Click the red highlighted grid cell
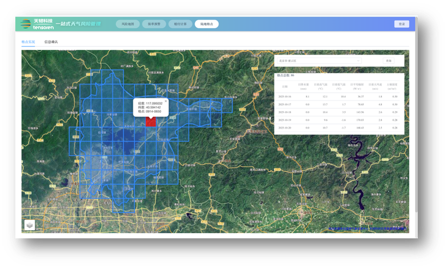This screenshot has height=268, width=448. pos(151,122)
